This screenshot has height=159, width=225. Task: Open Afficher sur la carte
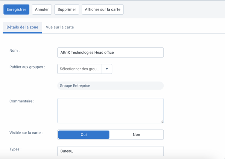pyautogui.click(x=103, y=10)
